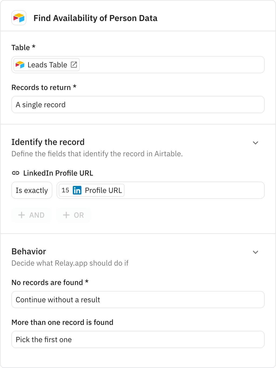
Task: Click the Identify the record section heading
Action: 48,142
